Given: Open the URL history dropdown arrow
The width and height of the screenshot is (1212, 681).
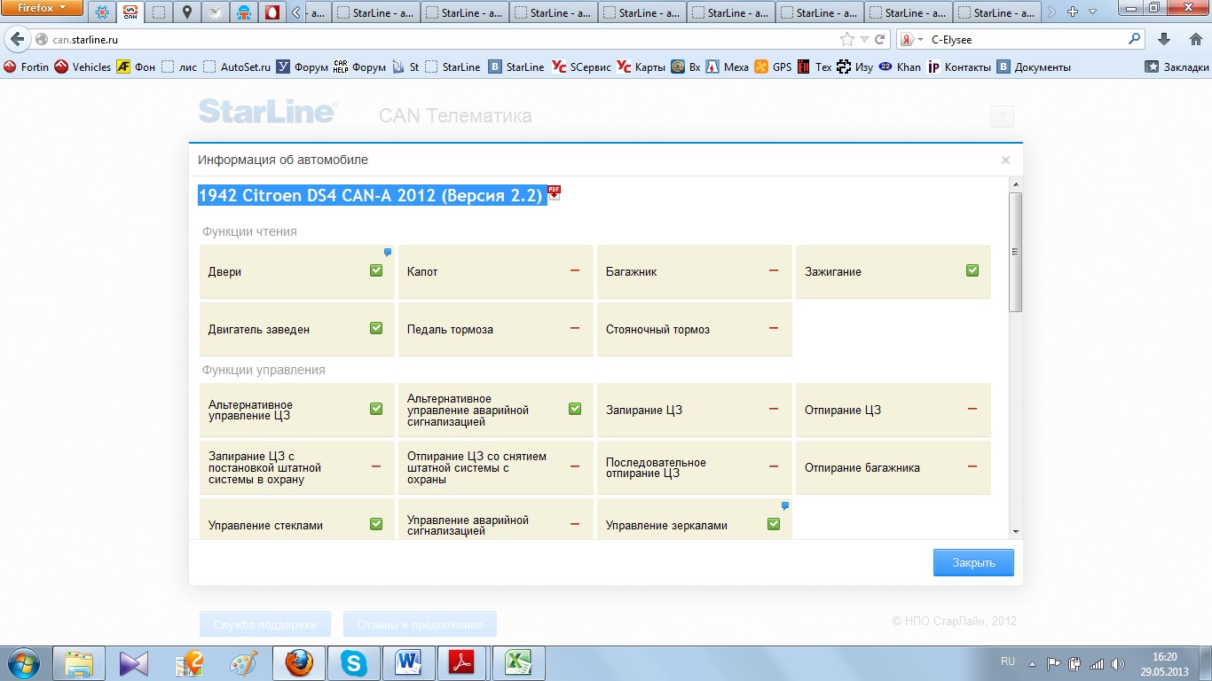Looking at the screenshot, I should click(x=864, y=40).
